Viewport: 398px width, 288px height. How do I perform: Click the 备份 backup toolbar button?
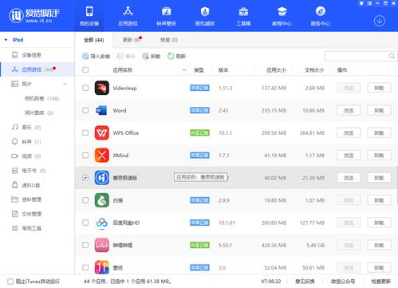126,56
